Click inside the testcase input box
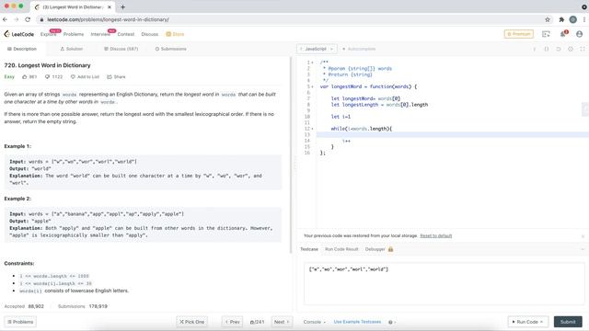The height and width of the screenshot is (331, 589). [444, 284]
